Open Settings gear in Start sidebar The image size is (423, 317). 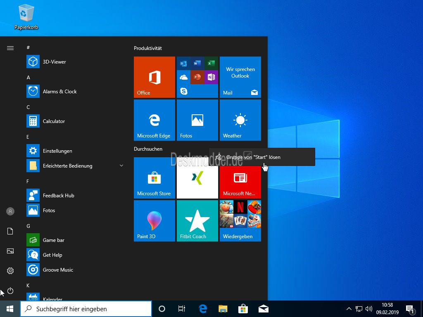click(10, 271)
